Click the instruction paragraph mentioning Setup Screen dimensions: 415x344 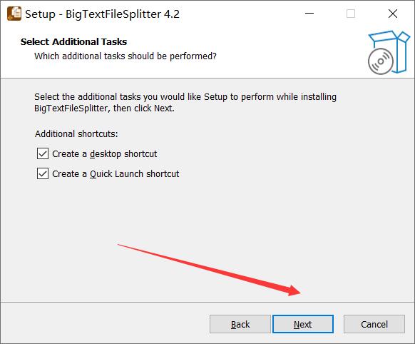pos(185,103)
